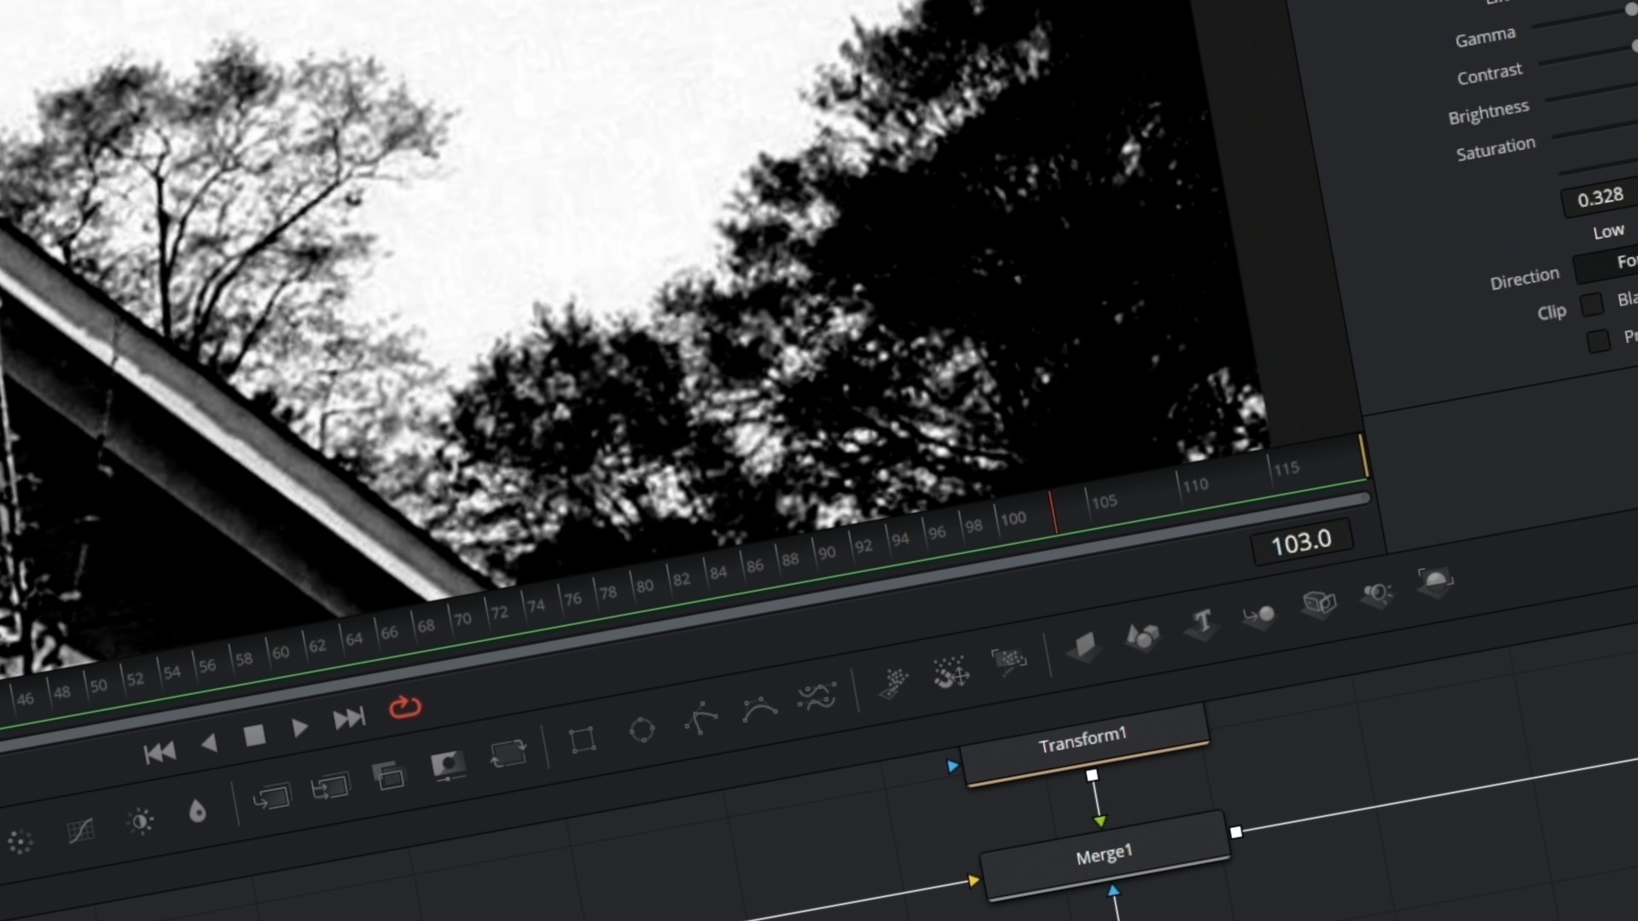Add the Brightness Contrast tool

pyautogui.click(x=140, y=821)
